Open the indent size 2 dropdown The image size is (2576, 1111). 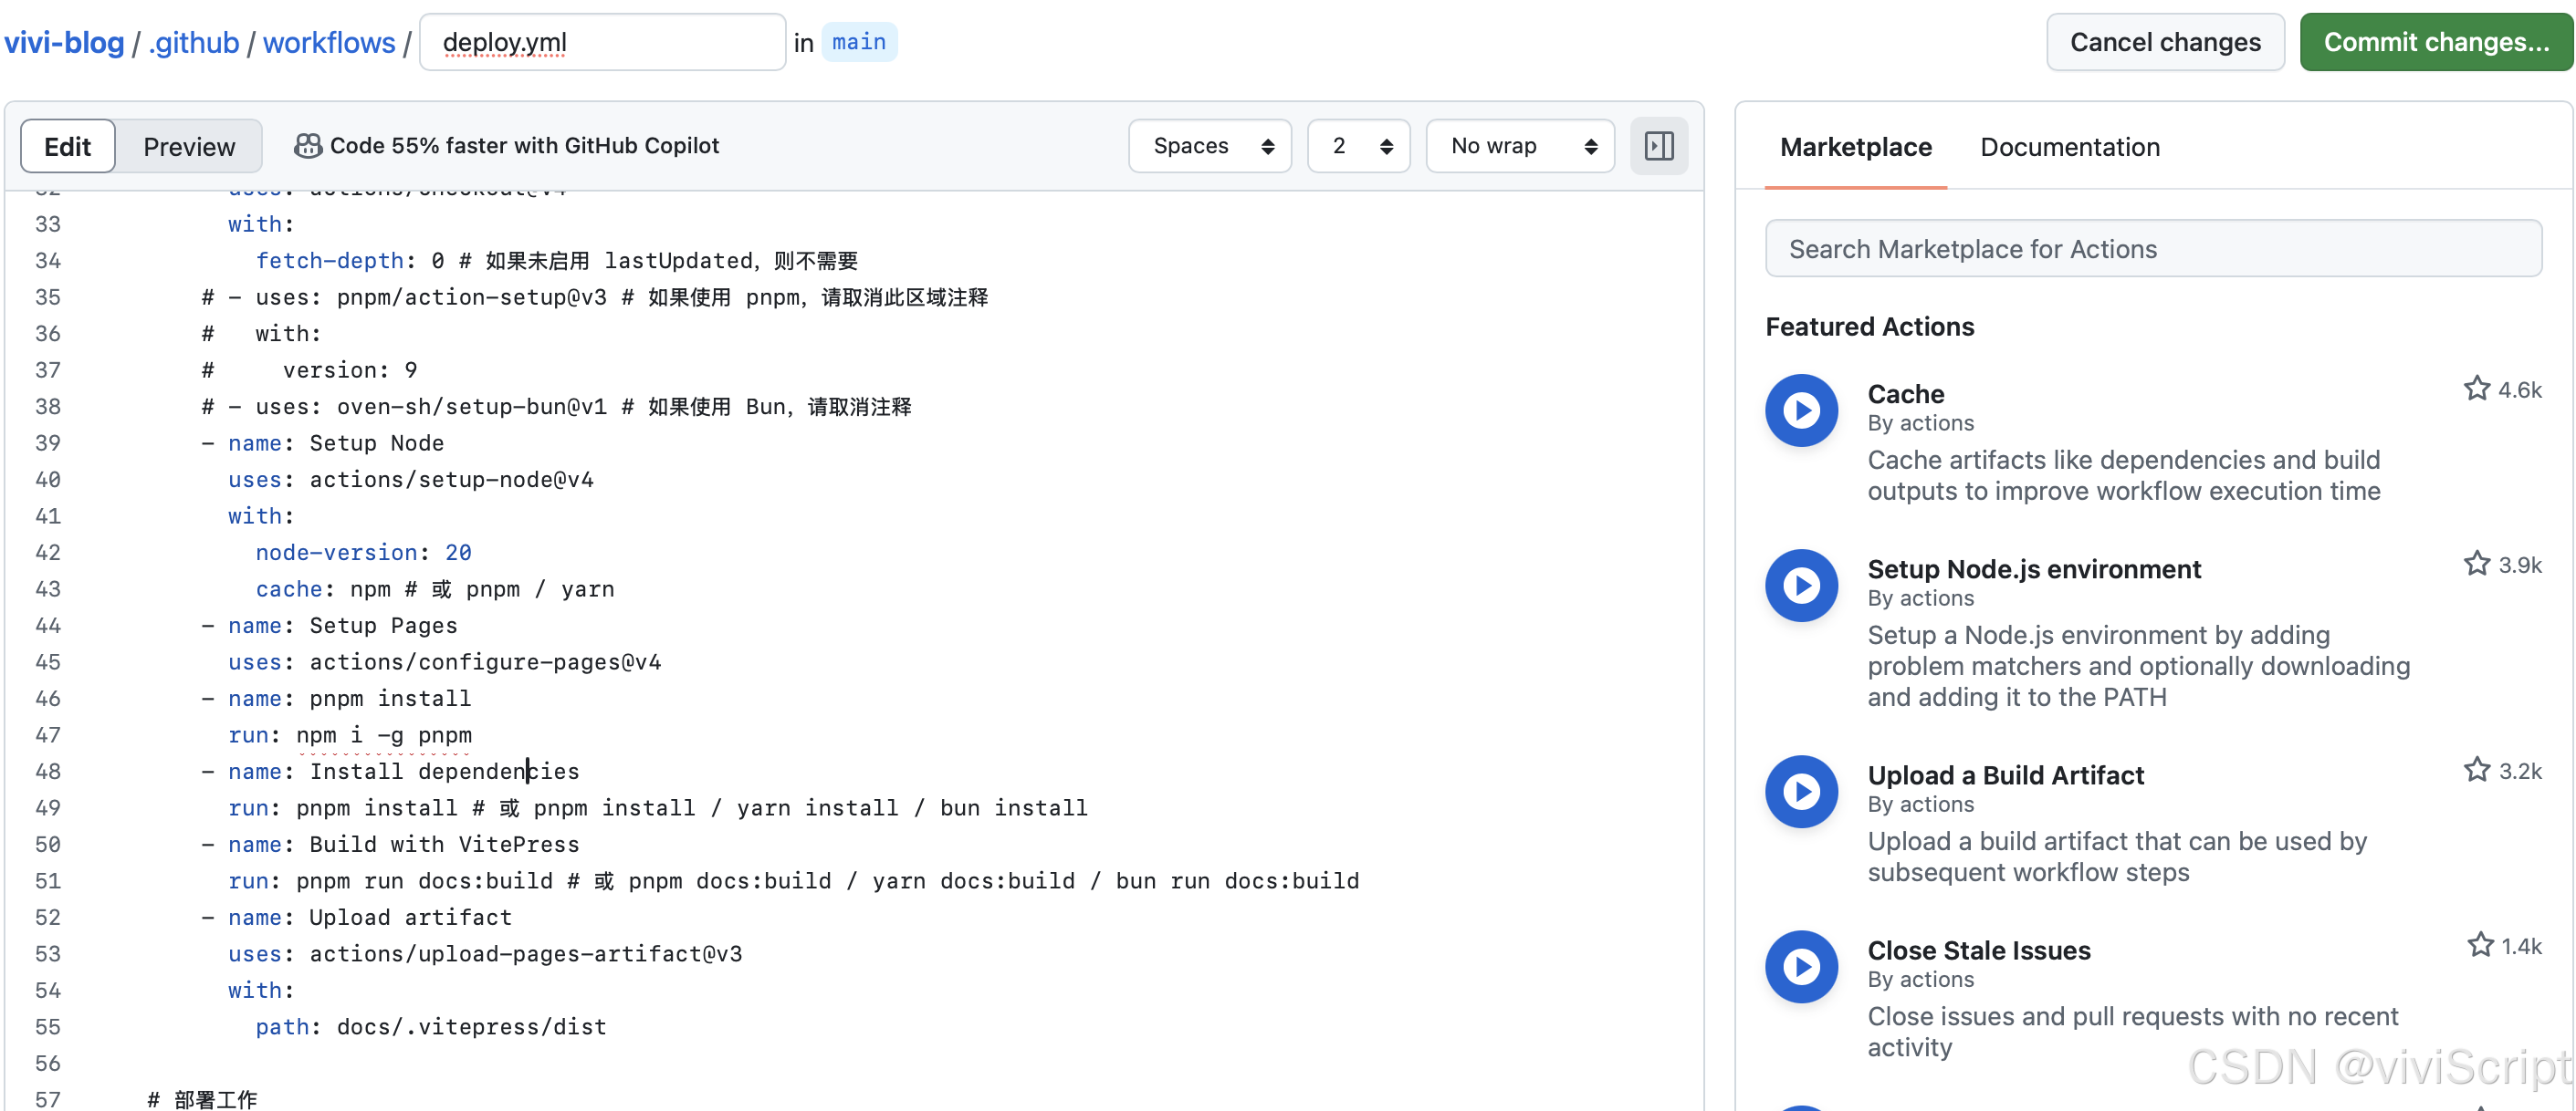pos(1358,146)
